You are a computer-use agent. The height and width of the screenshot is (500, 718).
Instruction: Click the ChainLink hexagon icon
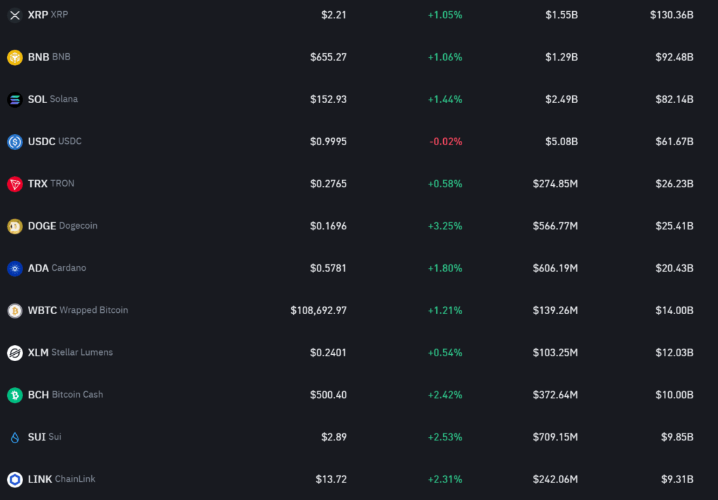15,480
